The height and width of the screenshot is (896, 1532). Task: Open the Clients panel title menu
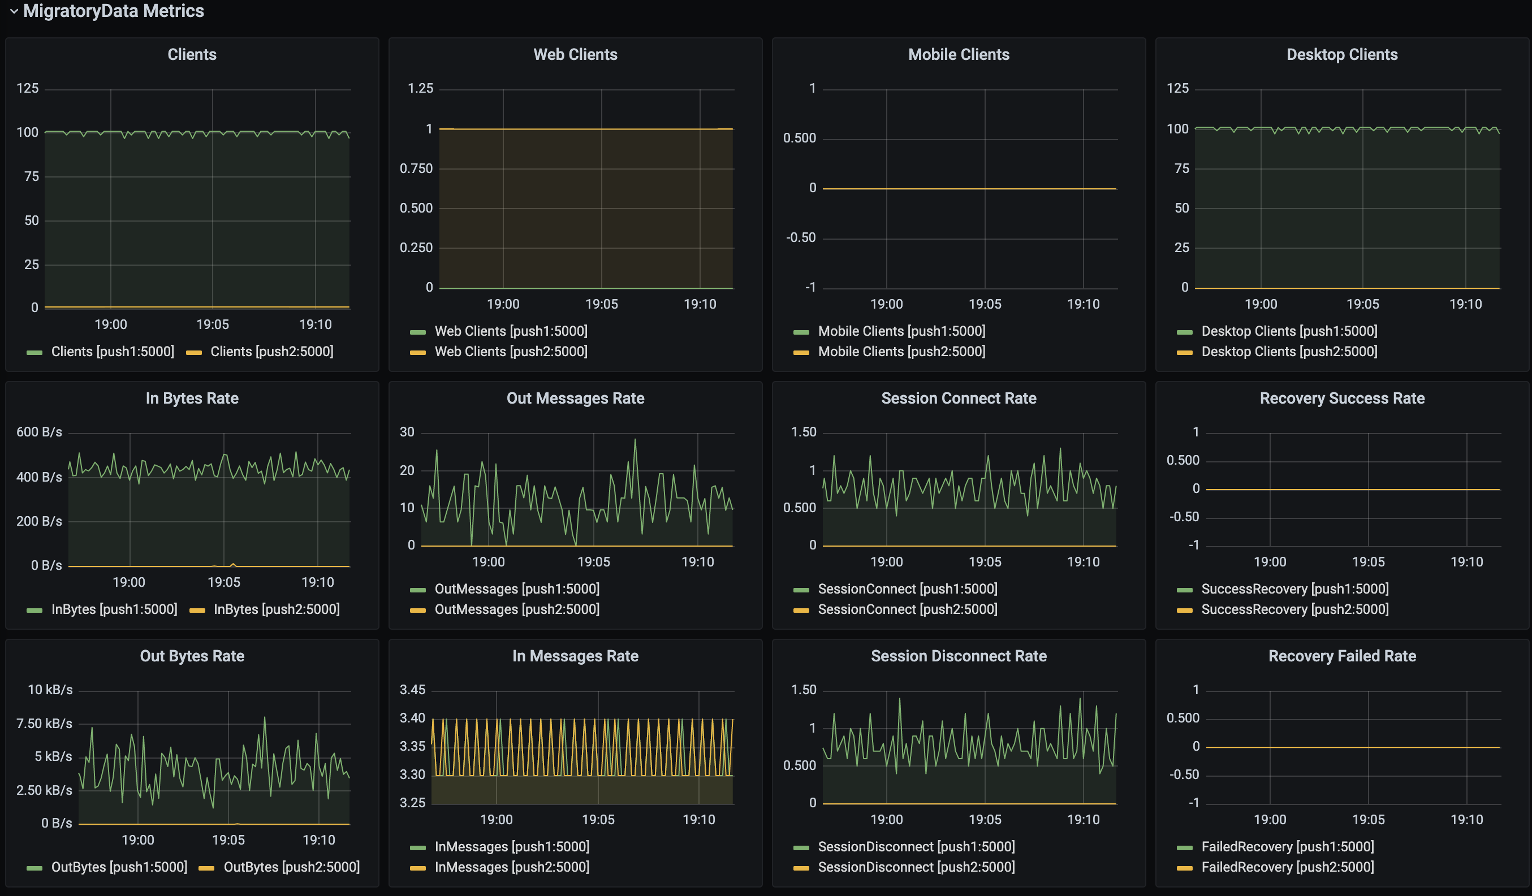pyautogui.click(x=192, y=55)
